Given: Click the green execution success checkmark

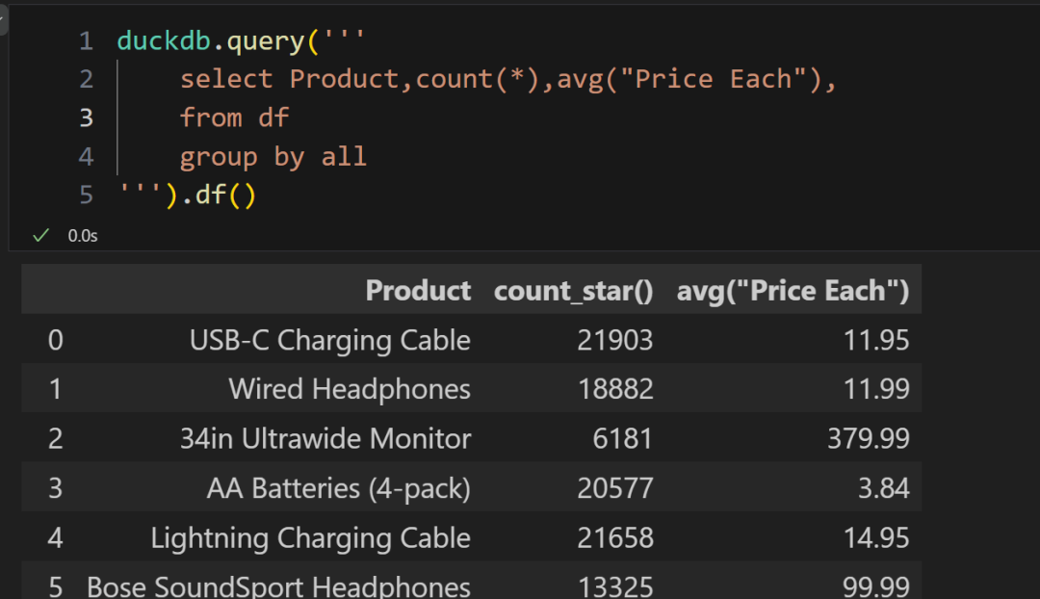Looking at the screenshot, I should coord(40,235).
